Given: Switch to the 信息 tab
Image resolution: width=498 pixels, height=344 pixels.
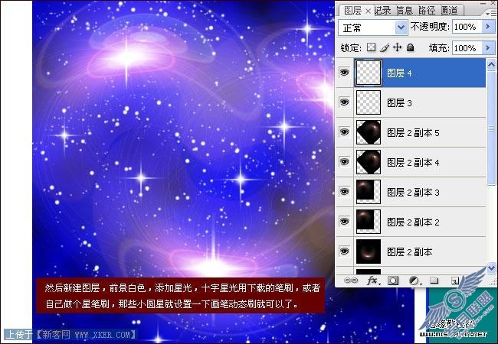Looking at the screenshot, I should [x=405, y=11].
